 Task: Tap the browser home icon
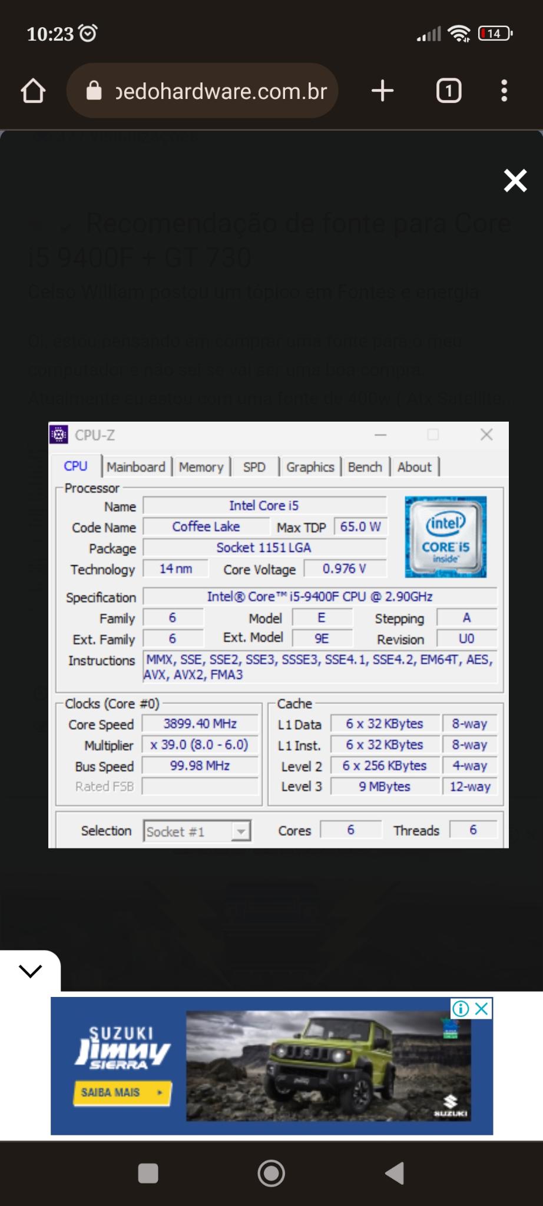click(33, 91)
